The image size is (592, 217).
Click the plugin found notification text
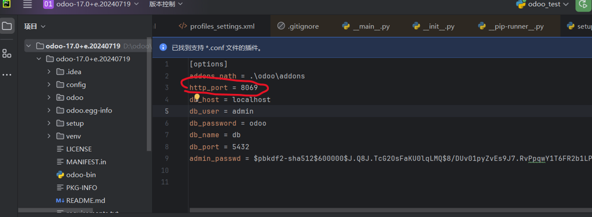[x=217, y=48]
